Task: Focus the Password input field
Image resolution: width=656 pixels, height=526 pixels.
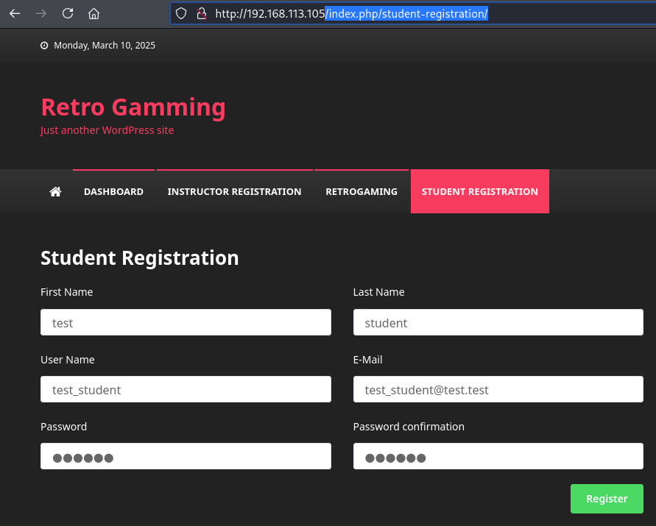Action: (x=186, y=456)
